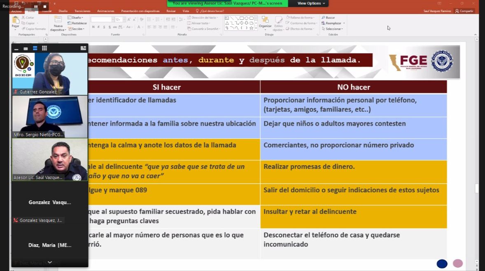The width and height of the screenshot is (485, 271).
Task: Click the Restablecer slide button
Action: pyautogui.click(x=79, y=23)
